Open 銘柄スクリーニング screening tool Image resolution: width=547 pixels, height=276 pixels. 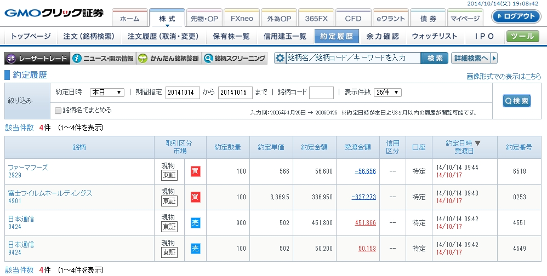click(234, 58)
